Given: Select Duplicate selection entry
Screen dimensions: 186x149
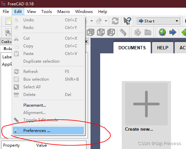Looking at the screenshot, I should pos(48,61).
